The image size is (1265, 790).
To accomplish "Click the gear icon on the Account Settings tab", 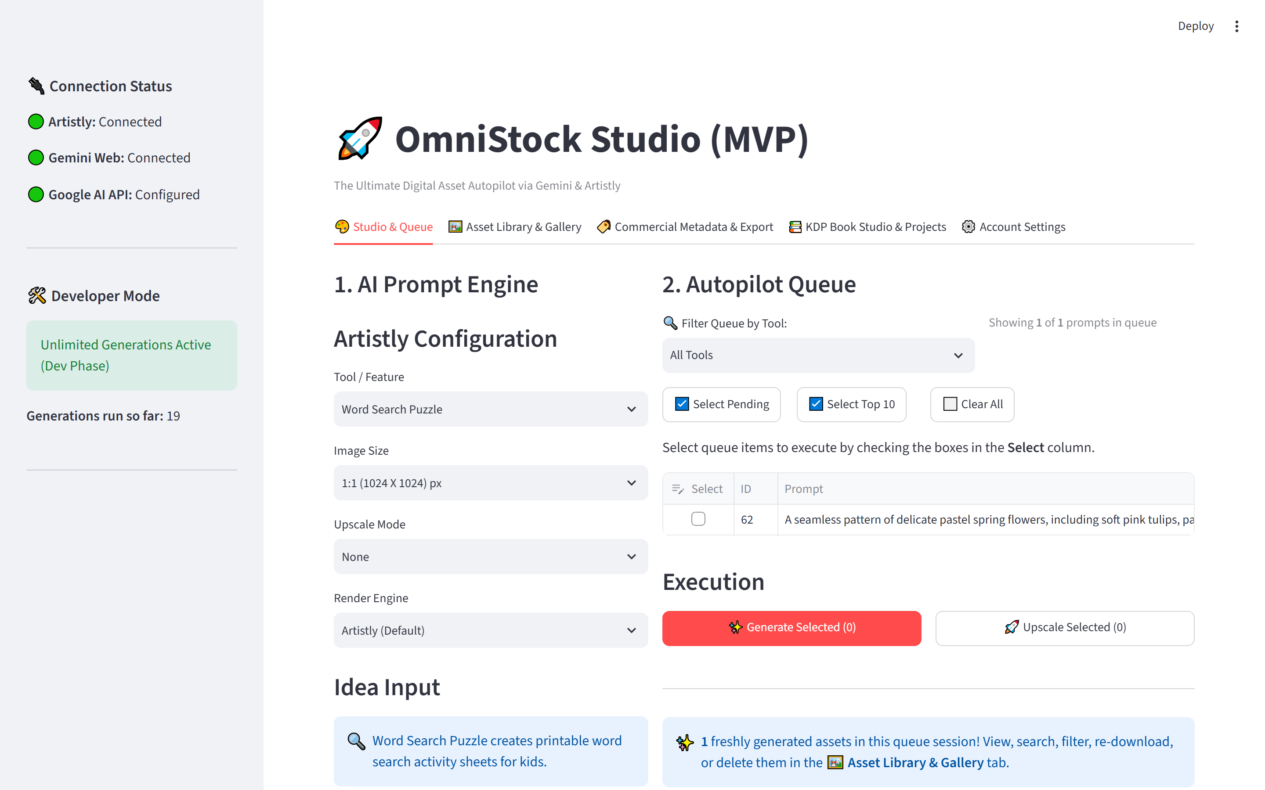I will [969, 227].
